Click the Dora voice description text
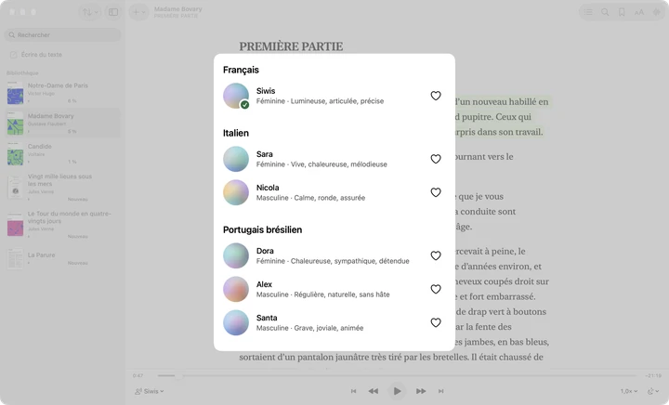This screenshot has height=405, width=669. (333, 261)
